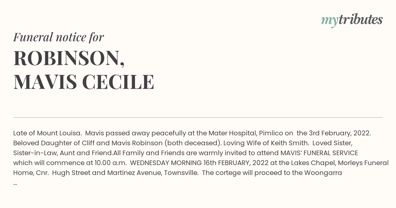Image resolution: width=396 pixels, height=208 pixels.
Task: Click the MAVIS CECILE name heading
Action: pos(84,82)
